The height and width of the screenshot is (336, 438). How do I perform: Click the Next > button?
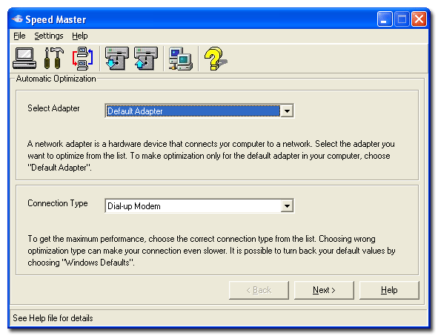pyautogui.click(x=324, y=290)
